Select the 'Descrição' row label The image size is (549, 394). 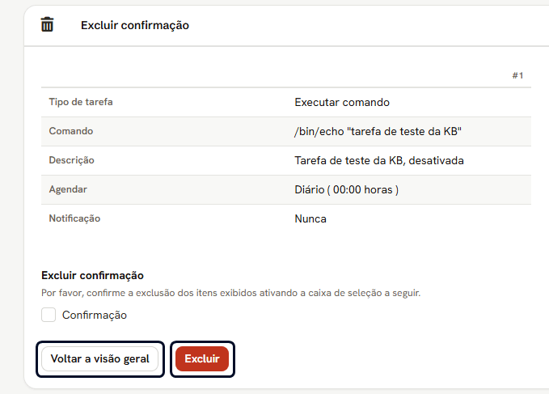pyautogui.click(x=71, y=160)
